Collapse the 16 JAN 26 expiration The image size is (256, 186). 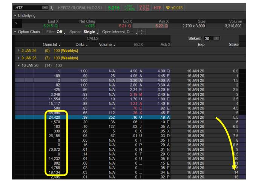(18, 65)
